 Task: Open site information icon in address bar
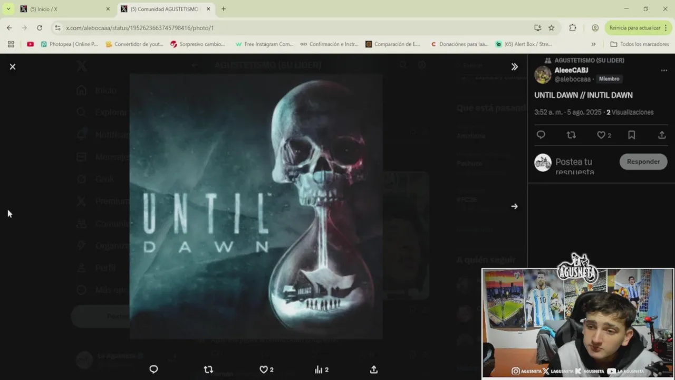(57, 27)
